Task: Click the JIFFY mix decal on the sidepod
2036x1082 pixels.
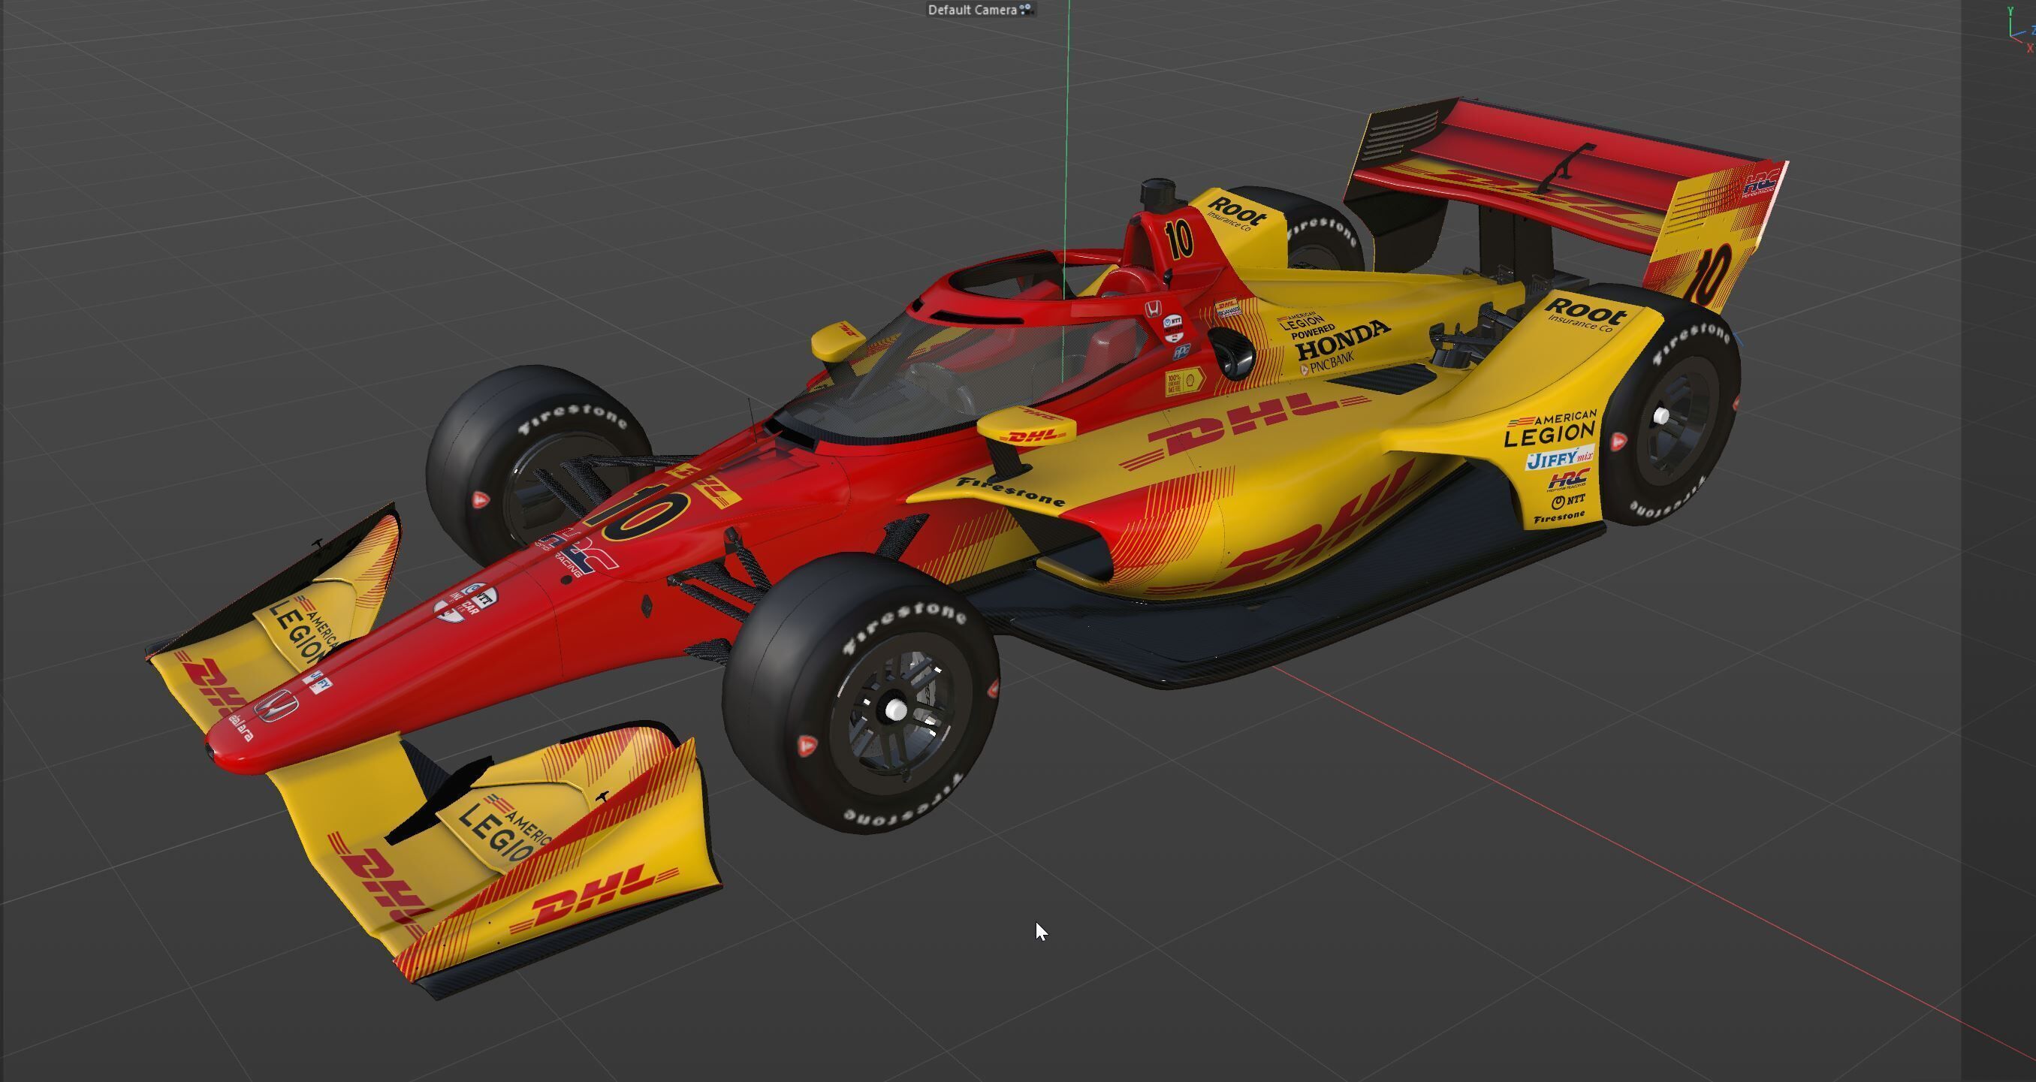Action: 1559,457
